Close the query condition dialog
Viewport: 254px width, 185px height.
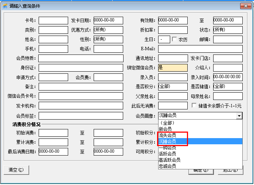(x=245, y=6)
